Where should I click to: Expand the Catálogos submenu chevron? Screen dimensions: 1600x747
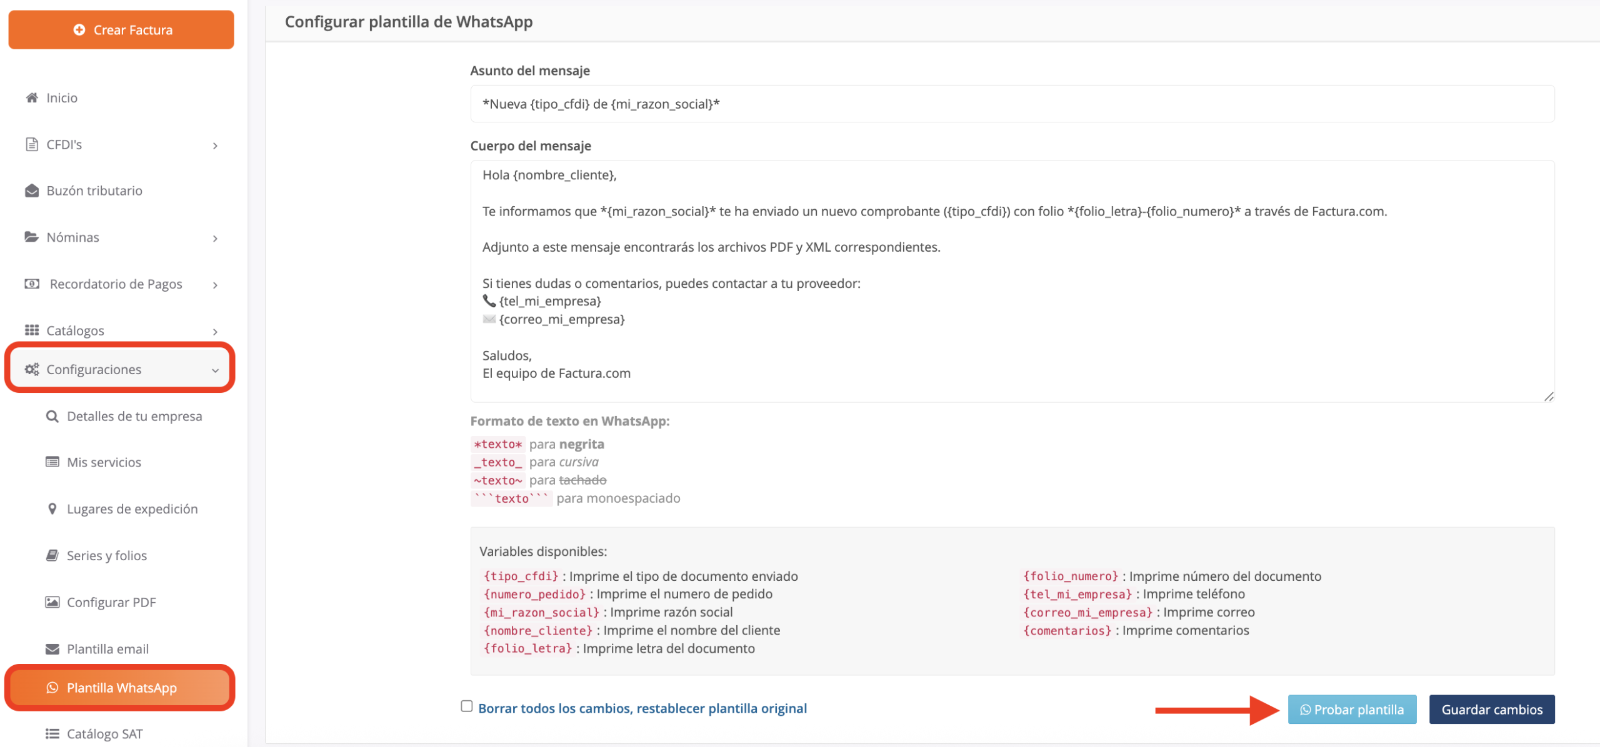(215, 331)
